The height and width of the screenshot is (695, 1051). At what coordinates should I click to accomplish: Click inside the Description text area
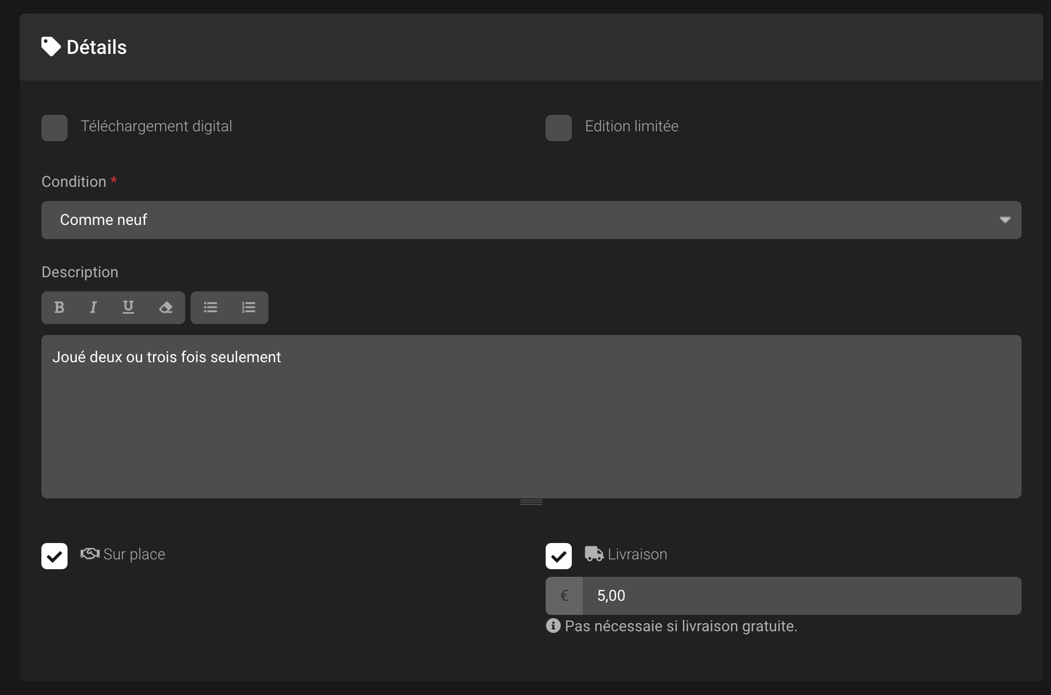click(531, 417)
